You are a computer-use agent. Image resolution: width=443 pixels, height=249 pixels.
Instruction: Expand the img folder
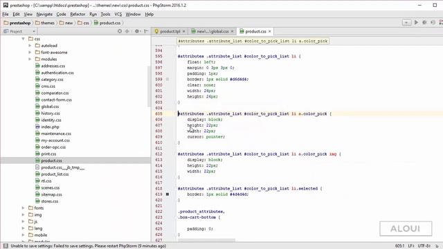23,215
